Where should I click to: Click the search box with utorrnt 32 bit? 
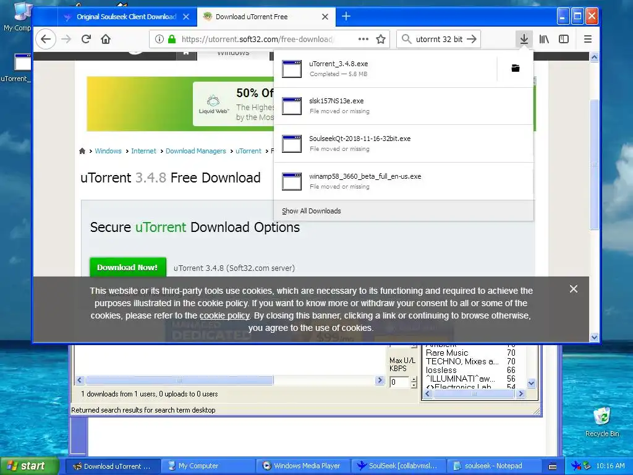440,39
